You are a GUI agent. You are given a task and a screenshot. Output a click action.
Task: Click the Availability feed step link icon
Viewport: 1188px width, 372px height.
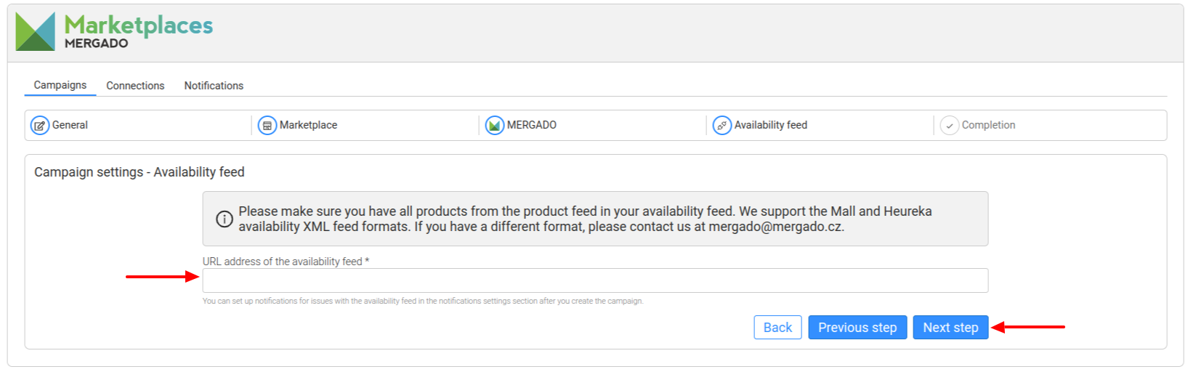[x=722, y=126]
